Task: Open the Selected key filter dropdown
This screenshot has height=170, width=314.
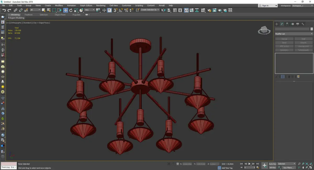Action: (287, 164)
